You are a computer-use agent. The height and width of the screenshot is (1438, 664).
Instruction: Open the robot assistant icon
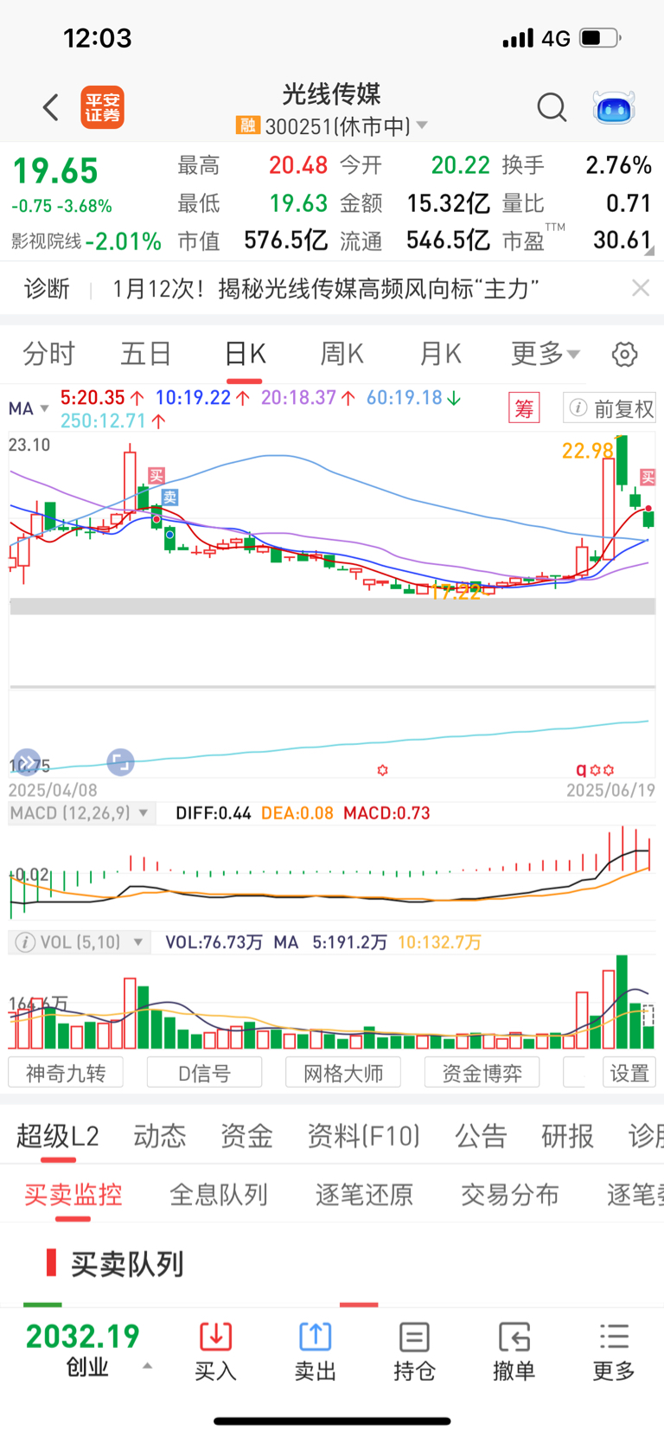[x=614, y=108]
